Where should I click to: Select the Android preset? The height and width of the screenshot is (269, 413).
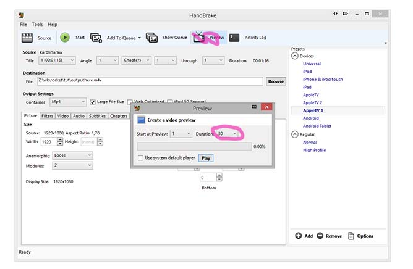311,118
